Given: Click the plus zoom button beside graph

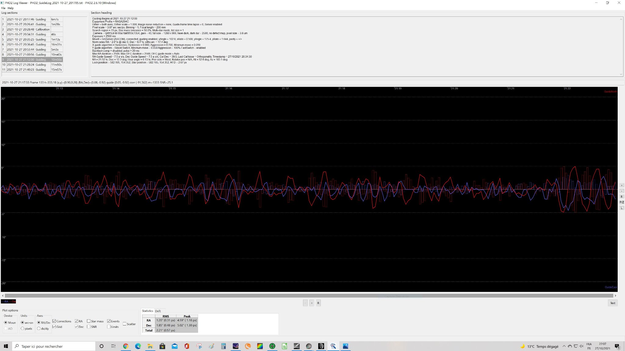Looking at the screenshot, I should tap(622, 185).
